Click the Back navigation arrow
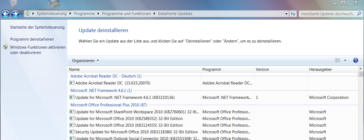 point(6,14)
